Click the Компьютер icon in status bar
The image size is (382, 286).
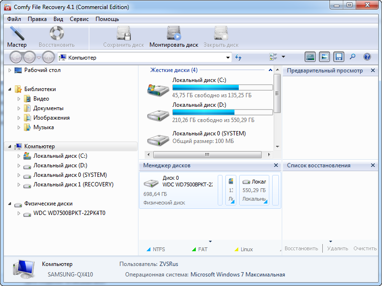tap(23, 269)
